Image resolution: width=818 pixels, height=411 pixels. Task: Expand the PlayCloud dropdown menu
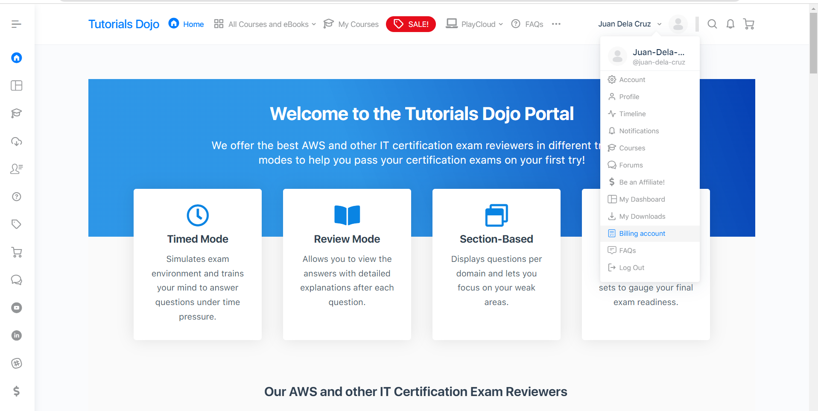tap(474, 24)
